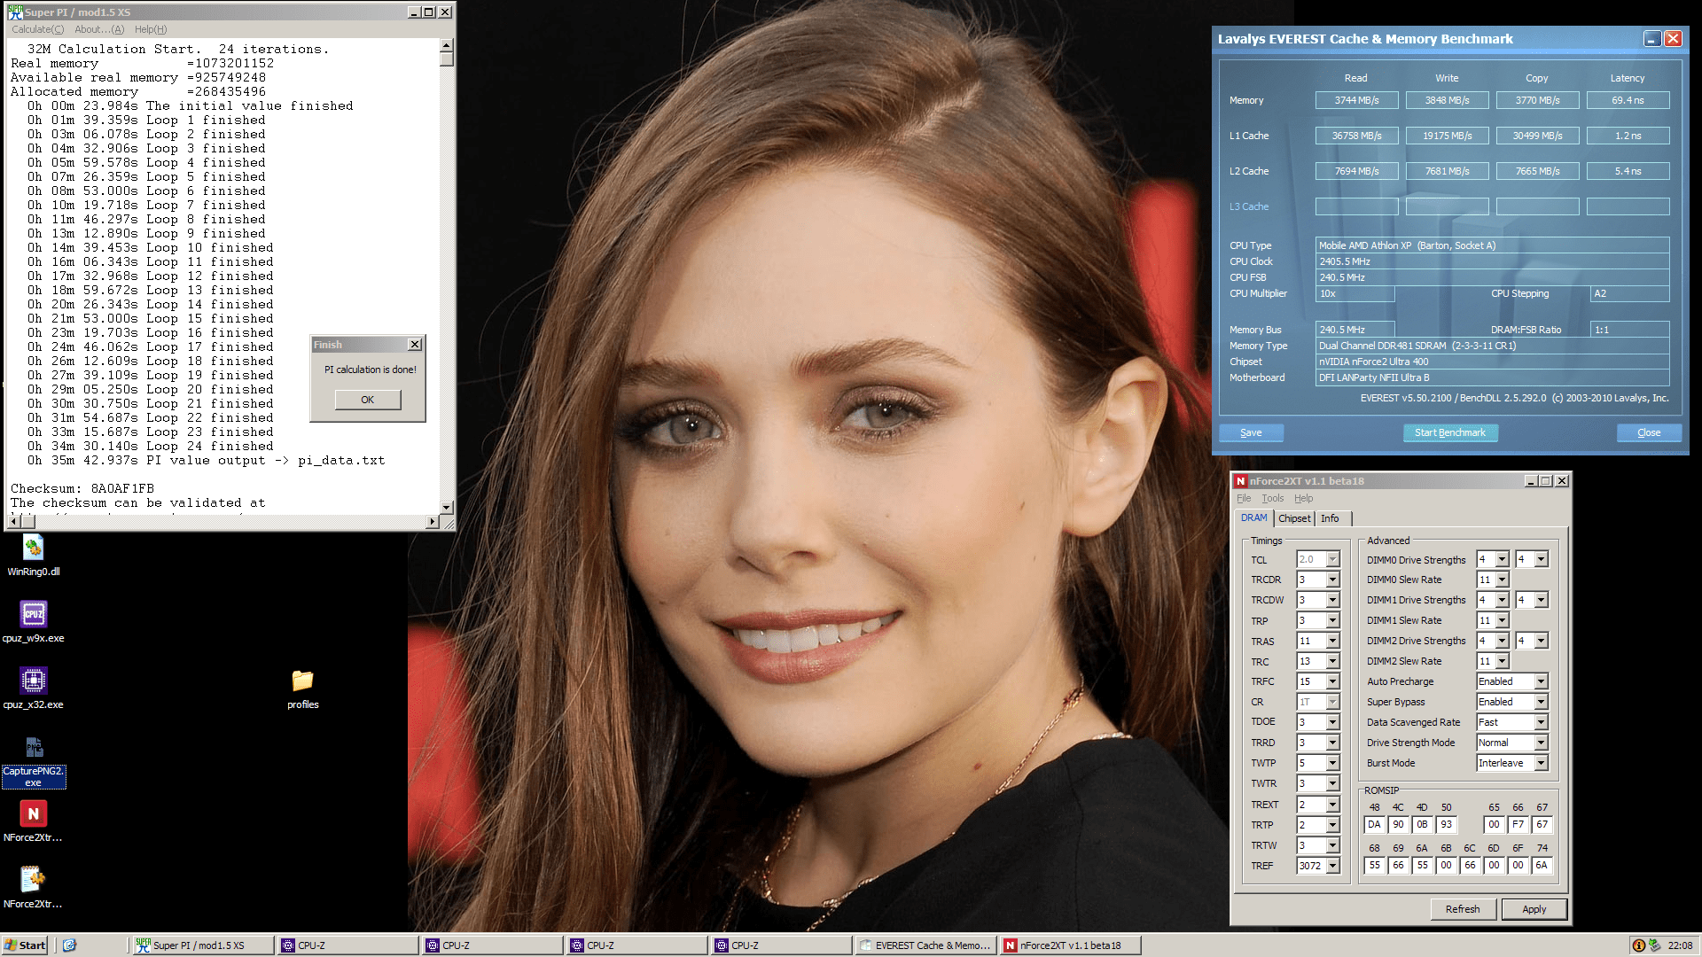Click the Apply button in nForce2XT
Screen dimensions: 1702x957
point(1534,909)
